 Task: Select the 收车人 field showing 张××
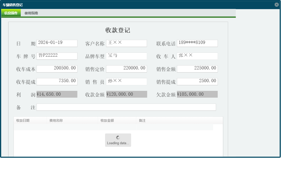197,56
